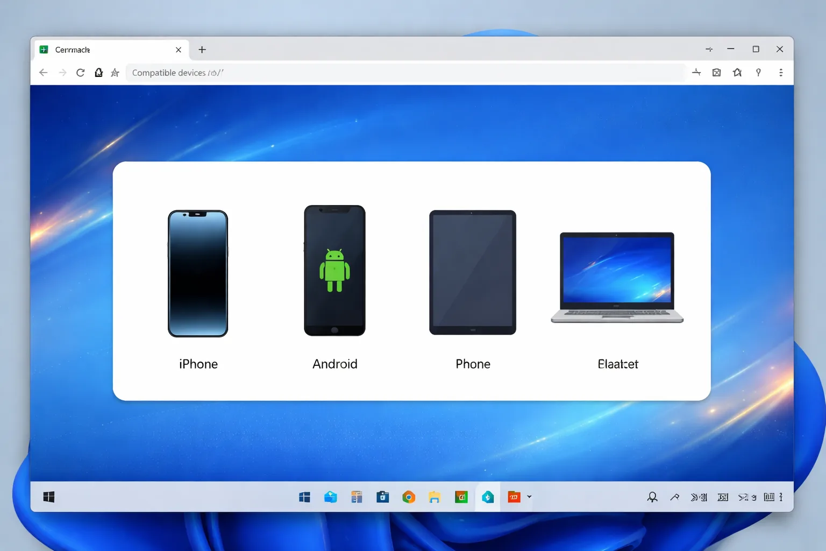Select the Android phone image

(x=334, y=271)
